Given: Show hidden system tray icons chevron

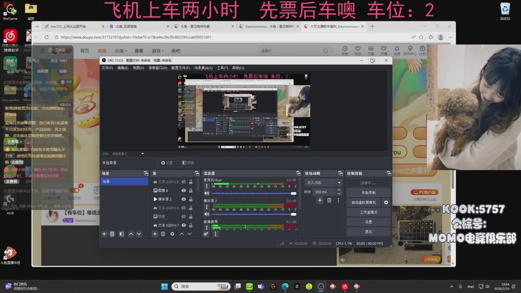Looking at the screenshot, I should point(451,286).
